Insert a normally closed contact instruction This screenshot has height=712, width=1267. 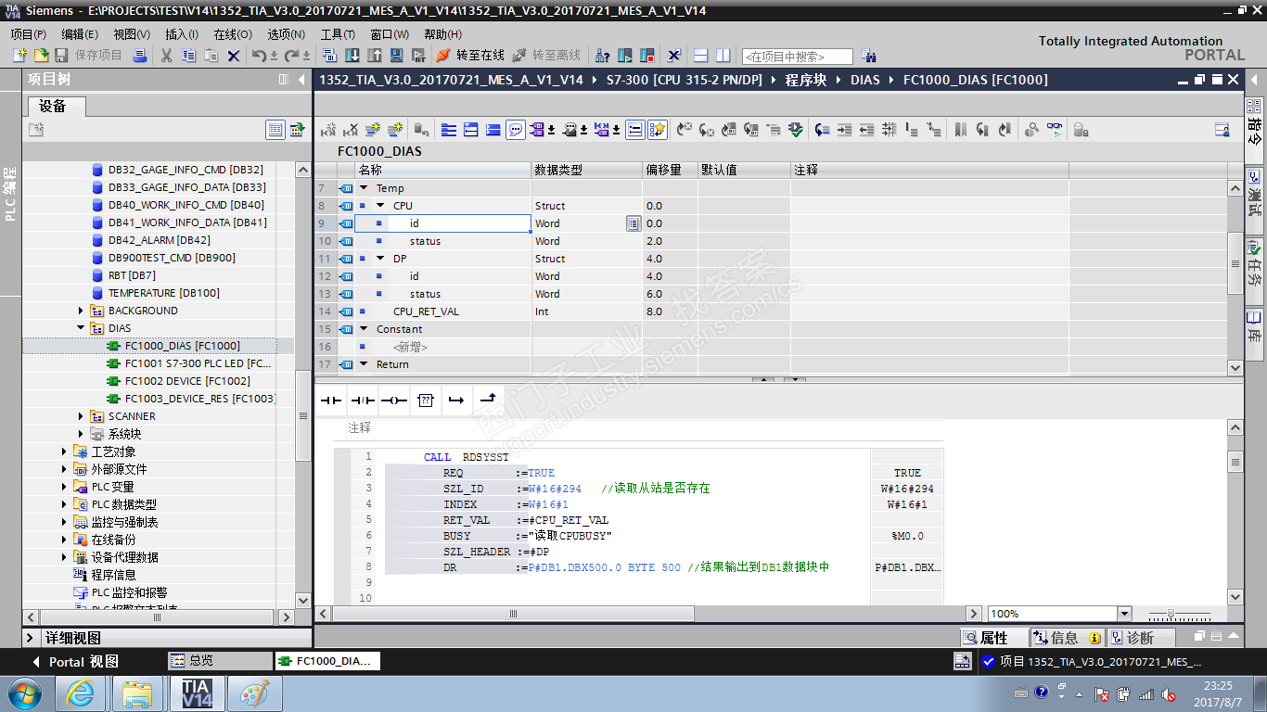tap(363, 400)
